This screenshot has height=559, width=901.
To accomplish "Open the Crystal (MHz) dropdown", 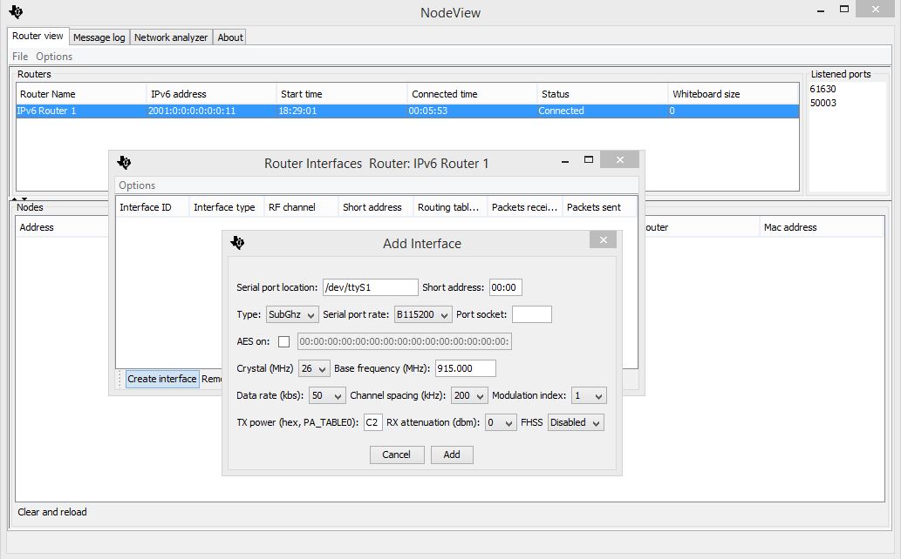I will click(314, 368).
